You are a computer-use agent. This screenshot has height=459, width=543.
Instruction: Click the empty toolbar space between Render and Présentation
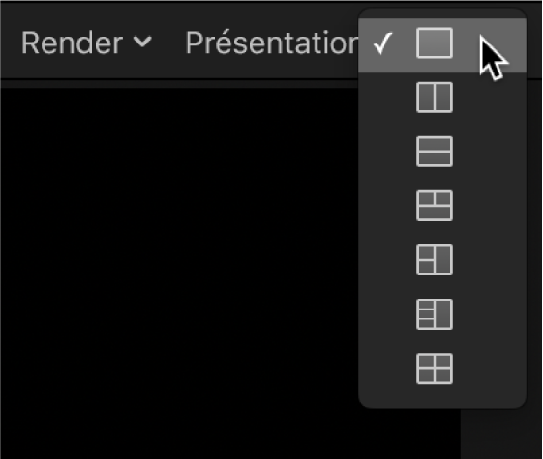click(169, 43)
